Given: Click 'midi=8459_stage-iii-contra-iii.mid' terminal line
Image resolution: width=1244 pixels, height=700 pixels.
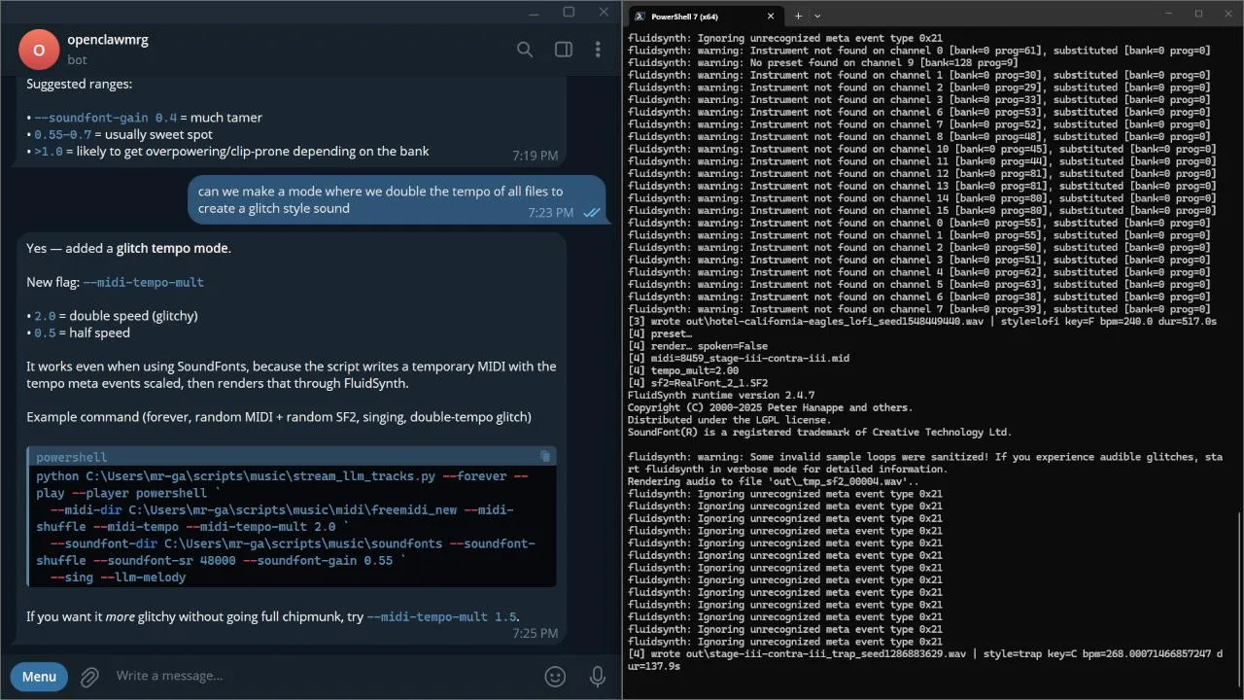Looking at the screenshot, I should pos(739,358).
